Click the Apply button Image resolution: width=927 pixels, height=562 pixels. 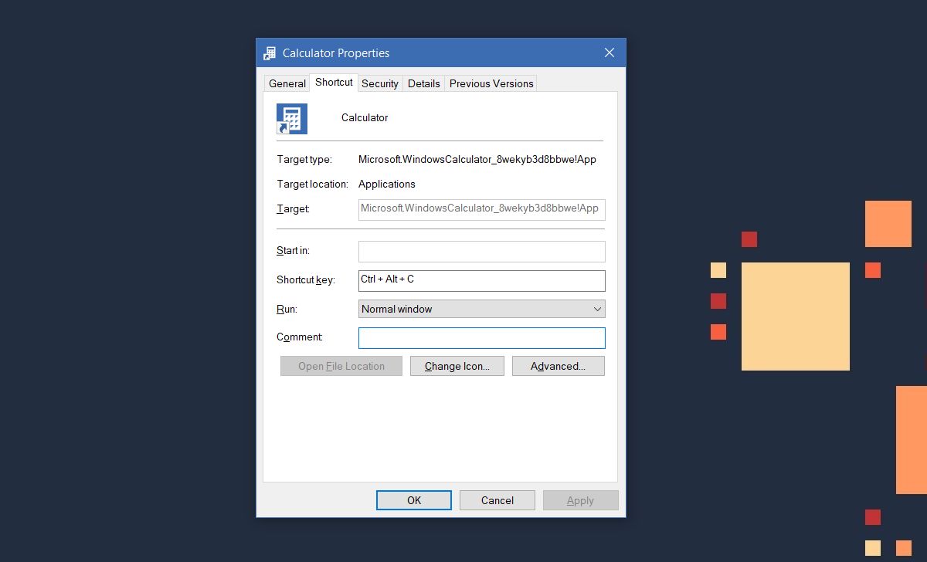[x=580, y=500]
